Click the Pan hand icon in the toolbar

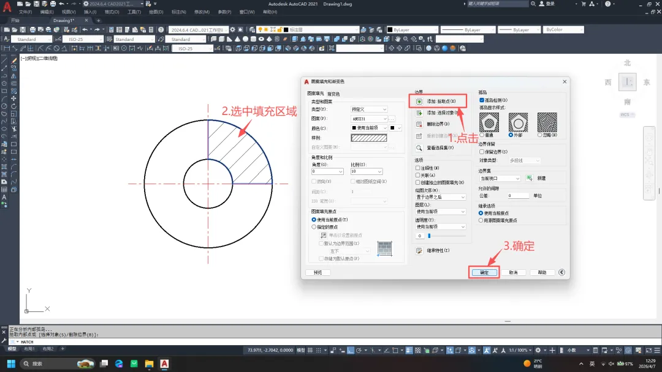(x=398, y=39)
